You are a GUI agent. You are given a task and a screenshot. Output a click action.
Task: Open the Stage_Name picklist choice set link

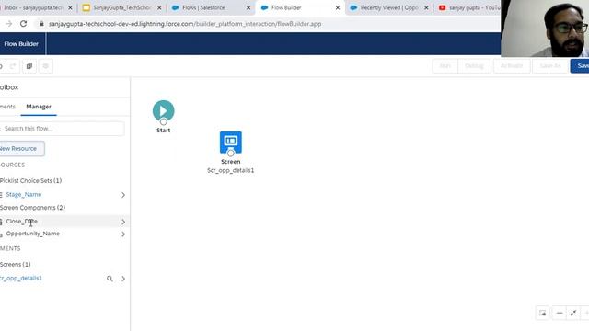click(24, 194)
